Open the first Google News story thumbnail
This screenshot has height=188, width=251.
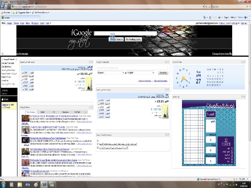(x=25, y=118)
